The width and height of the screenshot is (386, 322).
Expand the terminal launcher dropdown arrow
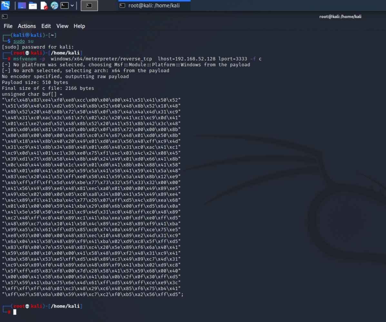click(72, 5)
